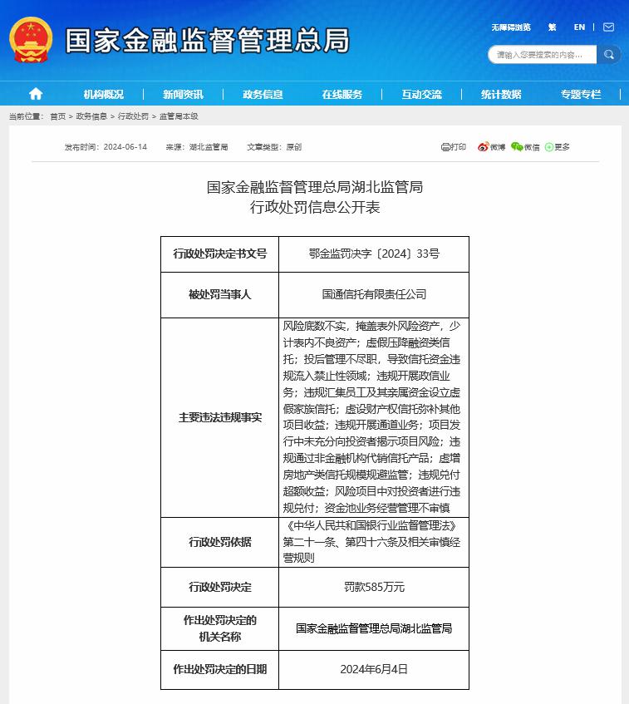Open the mail envelope icon
The height and width of the screenshot is (704, 629).
tap(608, 27)
